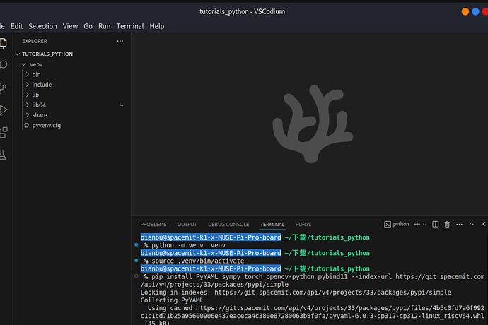Viewport: 488px width, 325px height.
Task: Kill terminal with trash icon
Action: (x=447, y=224)
